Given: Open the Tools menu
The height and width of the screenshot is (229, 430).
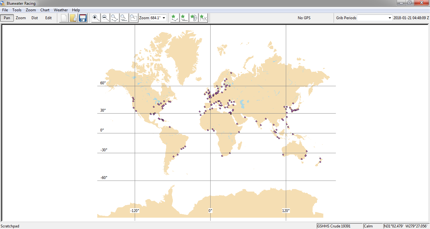Looking at the screenshot, I should coord(17,10).
